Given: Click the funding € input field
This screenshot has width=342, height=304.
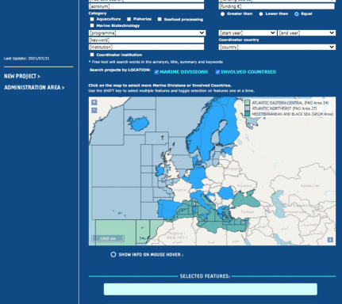Looking at the screenshot, I should pos(277,6).
